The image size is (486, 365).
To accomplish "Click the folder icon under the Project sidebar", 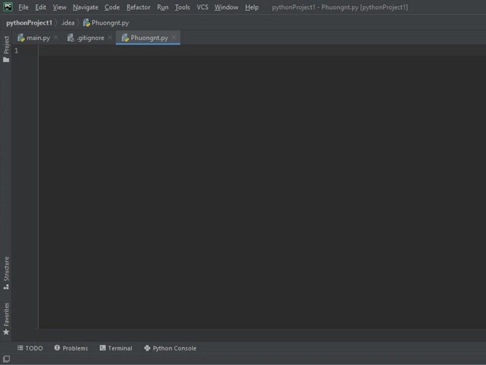I will [6, 59].
